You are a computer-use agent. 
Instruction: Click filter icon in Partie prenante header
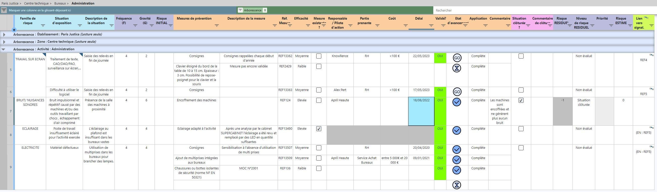[377, 25]
